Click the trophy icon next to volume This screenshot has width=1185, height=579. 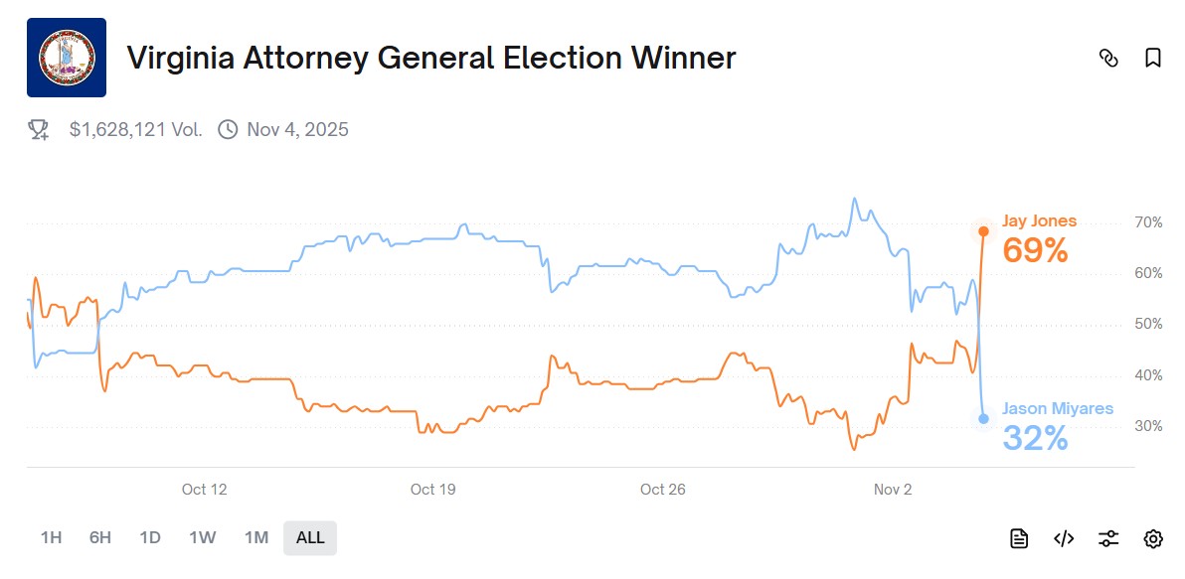pos(37,129)
